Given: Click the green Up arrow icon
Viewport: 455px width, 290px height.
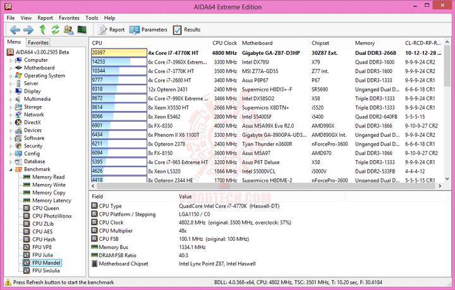Looking at the screenshot, I should coord(42,30).
